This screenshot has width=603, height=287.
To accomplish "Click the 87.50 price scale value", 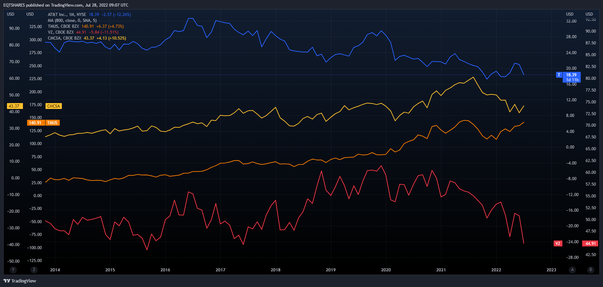I will coord(591,43).
